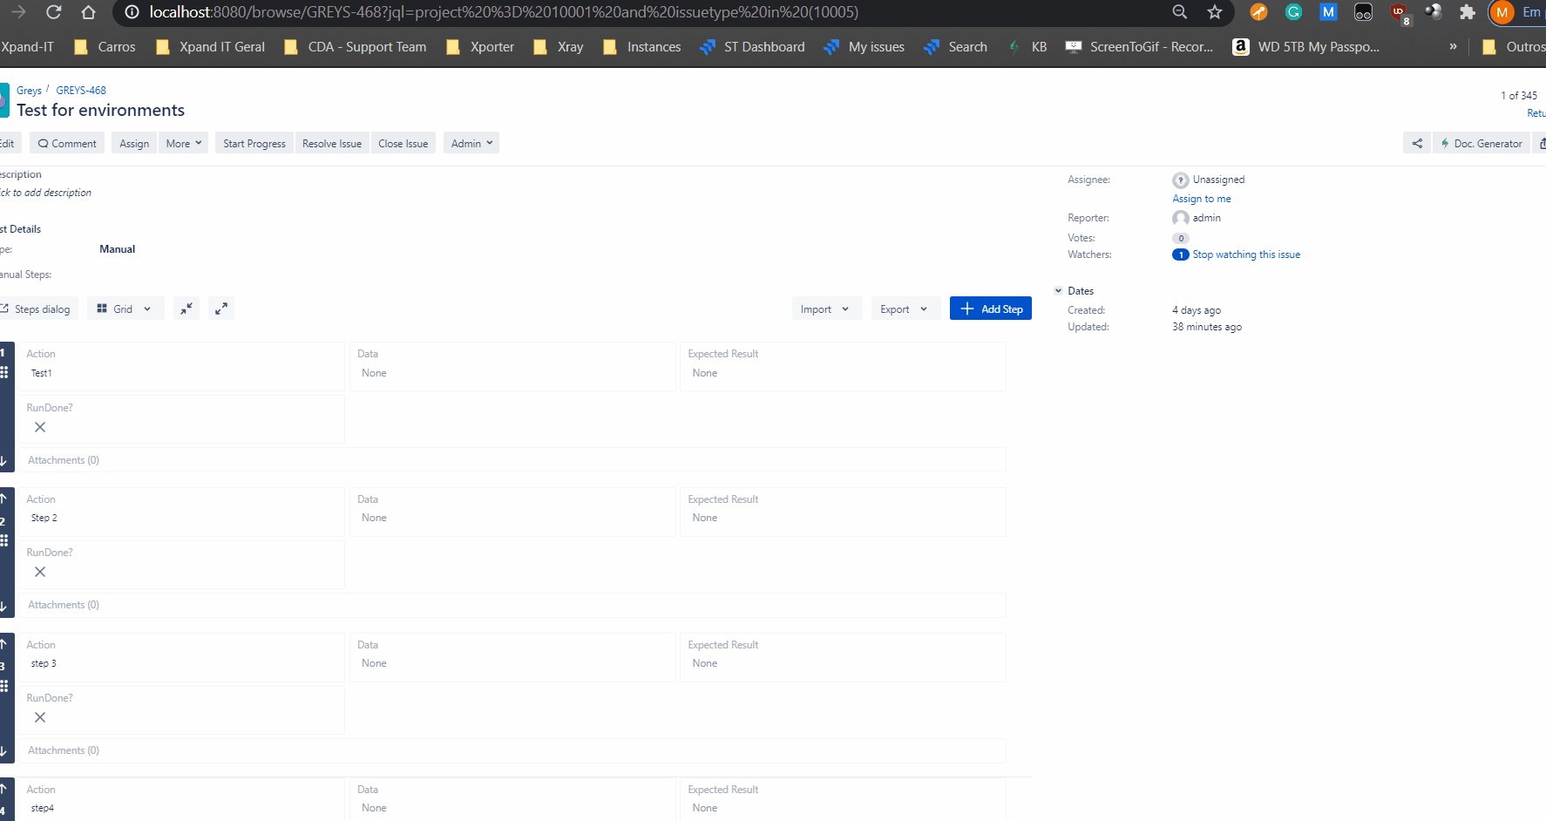Open the browser Extensions puzzle icon
This screenshot has width=1546, height=821.
coord(1468,12)
